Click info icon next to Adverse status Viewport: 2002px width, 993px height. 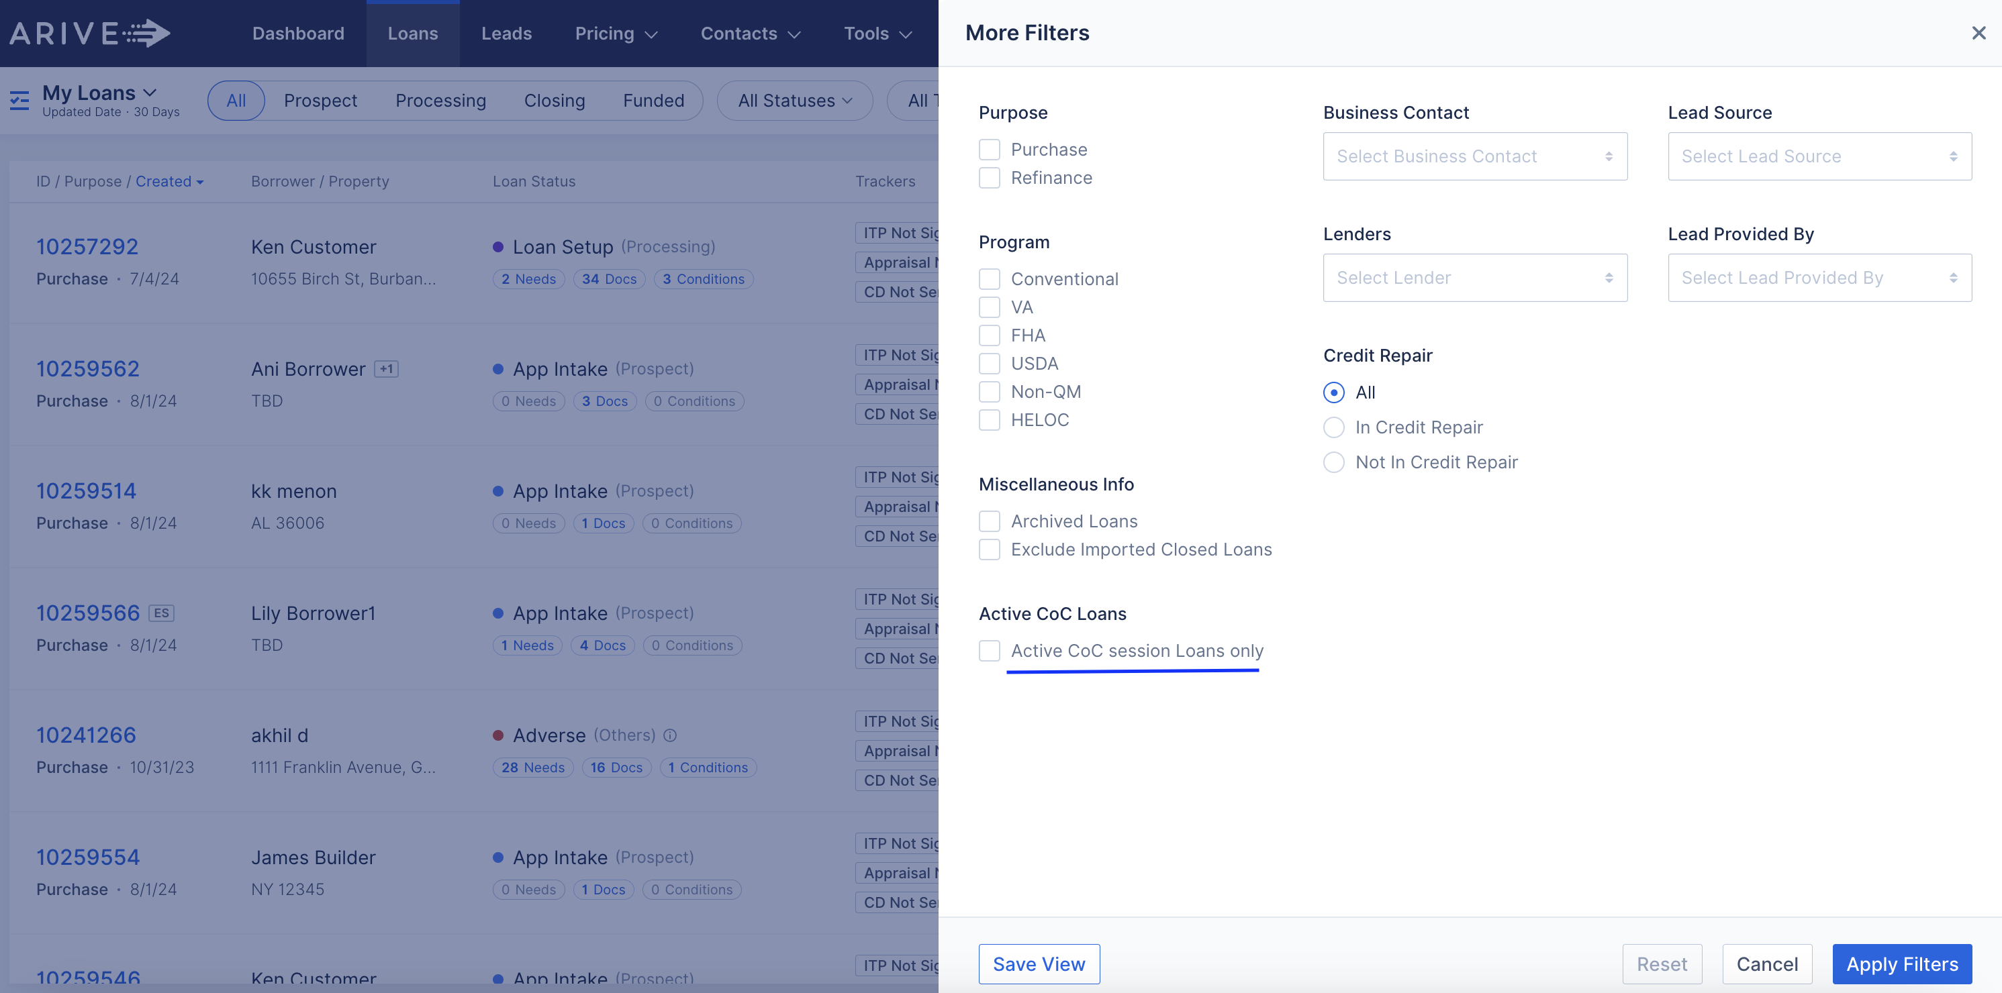670,735
